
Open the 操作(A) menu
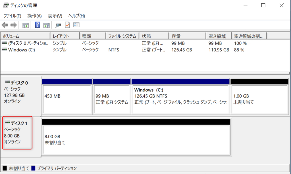tap(34, 16)
